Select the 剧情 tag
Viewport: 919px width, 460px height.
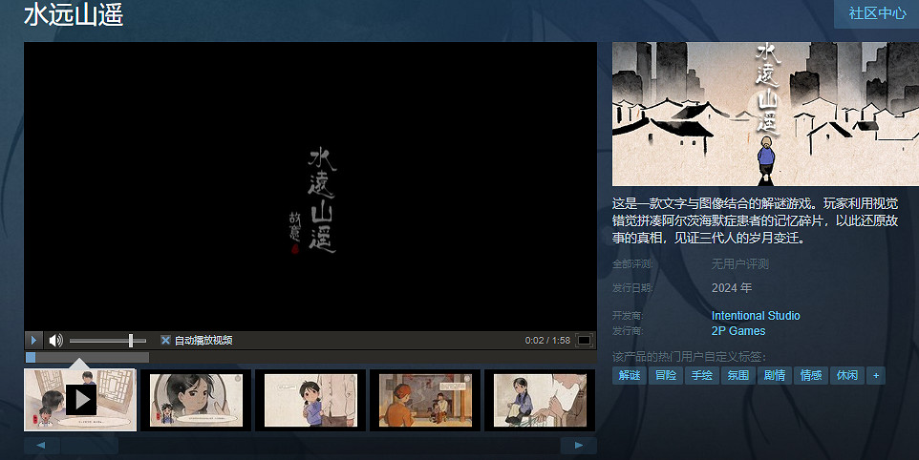(x=774, y=375)
